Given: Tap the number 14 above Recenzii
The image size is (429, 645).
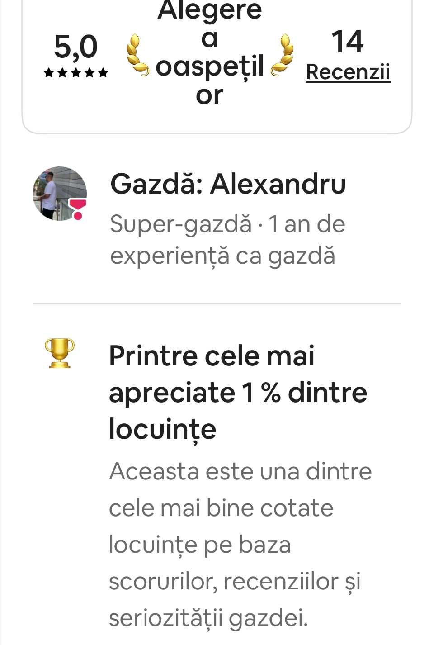Looking at the screenshot, I should tap(347, 42).
